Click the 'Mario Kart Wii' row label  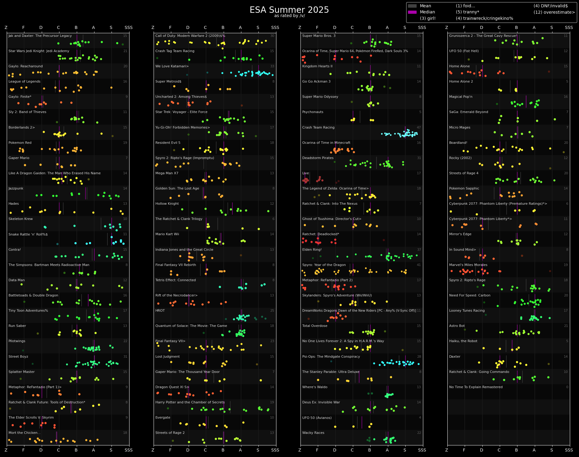click(167, 235)
